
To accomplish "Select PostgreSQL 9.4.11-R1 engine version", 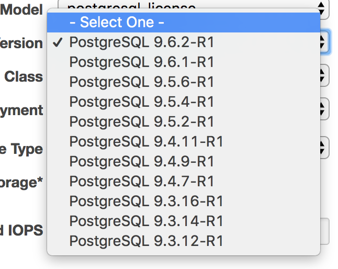I will click(184, 142).
